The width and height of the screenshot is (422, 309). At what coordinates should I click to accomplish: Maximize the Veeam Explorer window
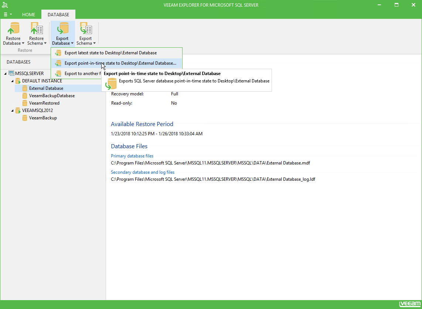(397, 5)
